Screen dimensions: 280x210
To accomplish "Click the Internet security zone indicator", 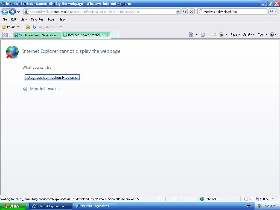I will click(x=208, y=199).
